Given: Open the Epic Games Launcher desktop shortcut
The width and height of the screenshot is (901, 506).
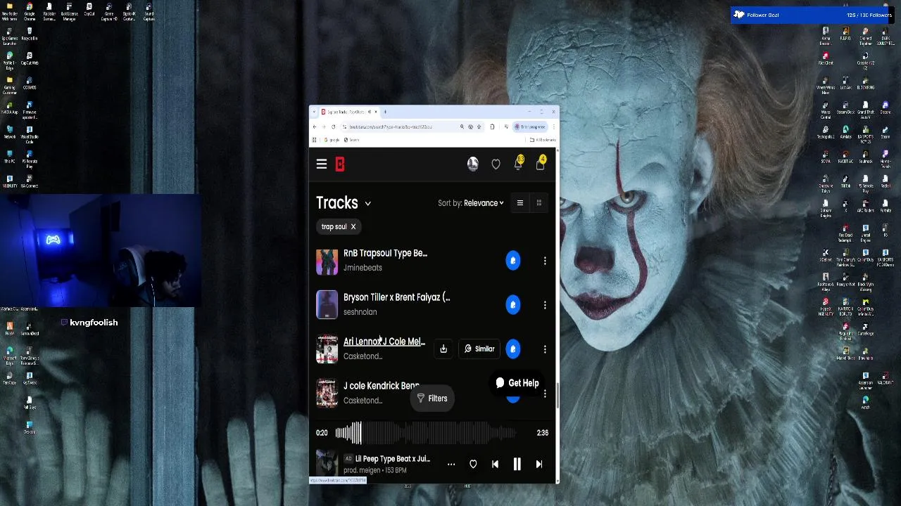Looking at the screenshot, I should tap(10, 34).
